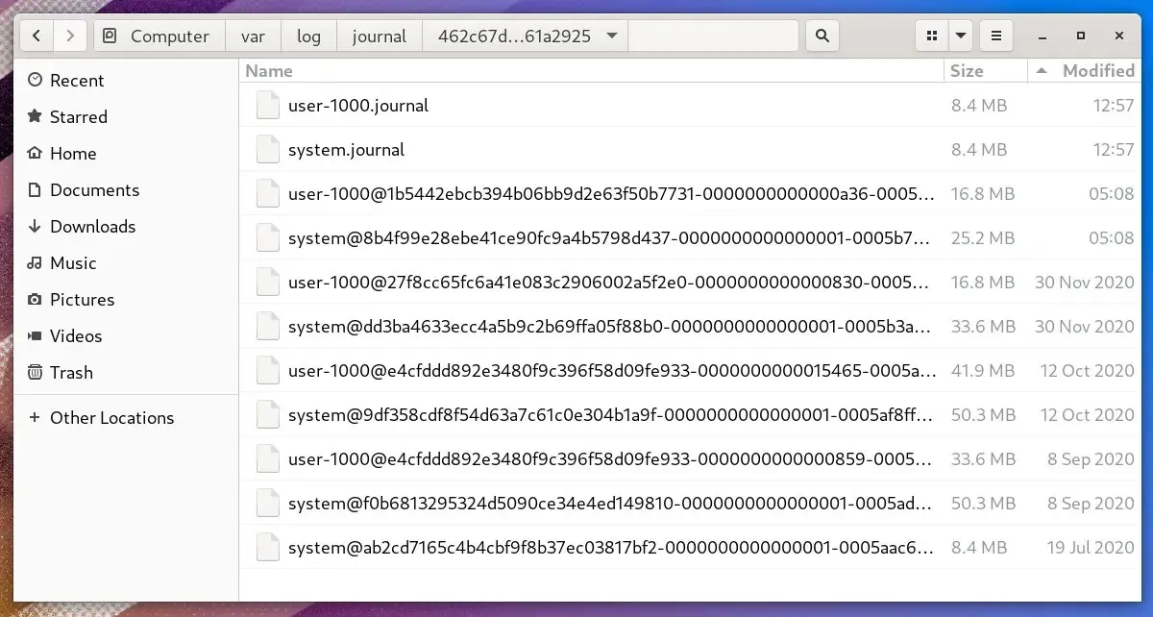Viewport: 1153px width, 617px height.
Task: Expand the 462c67d...61a2925 path dropdown
Action: coord(612,37)
